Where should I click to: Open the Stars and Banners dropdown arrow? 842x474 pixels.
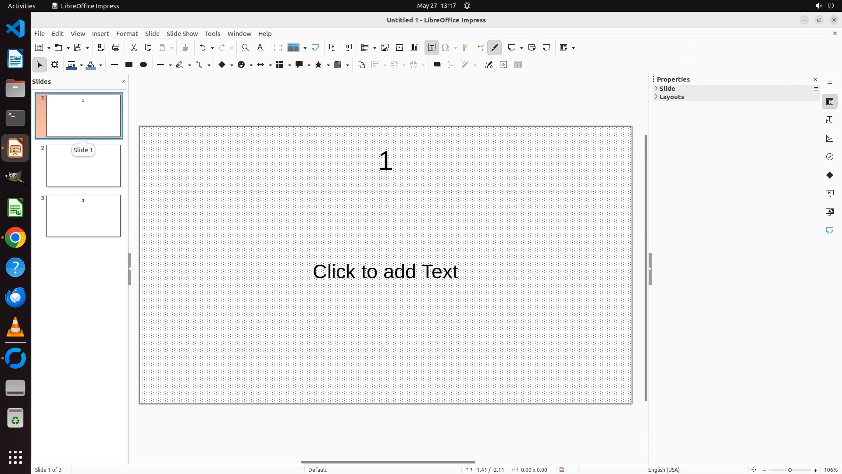(328, 65)
